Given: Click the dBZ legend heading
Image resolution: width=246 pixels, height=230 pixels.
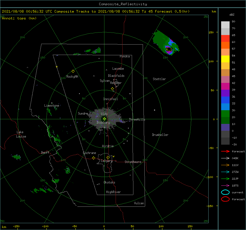Looking at the screenshot, I should pyautogui.click(x=232, y=15).
